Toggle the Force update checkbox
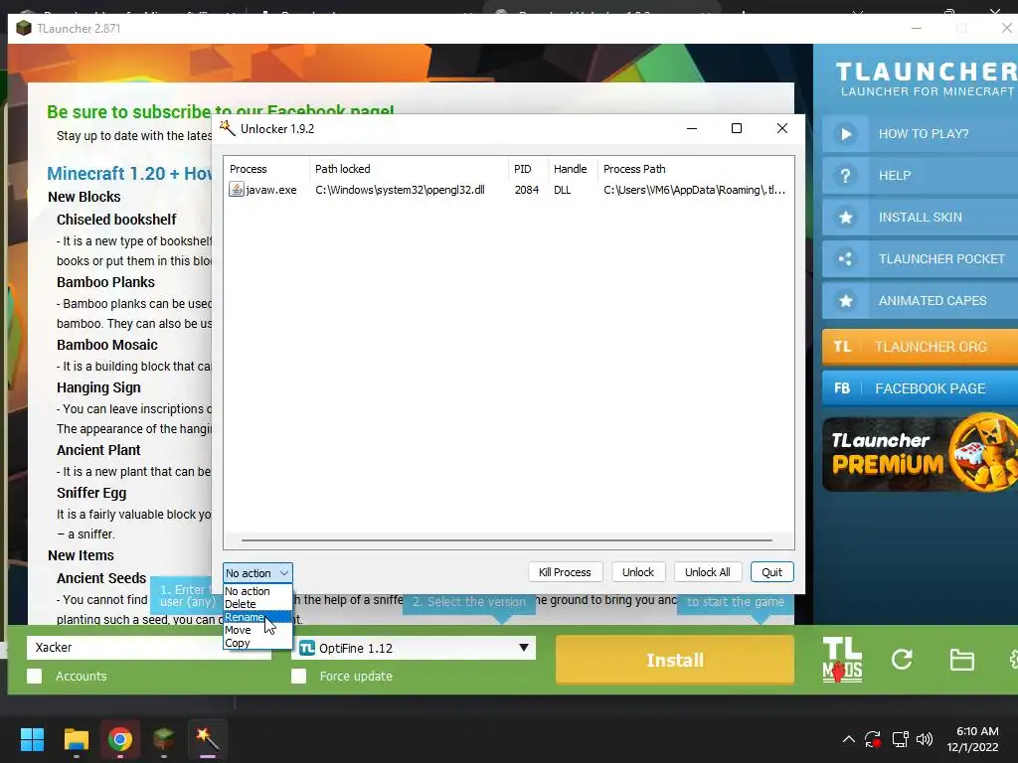 (298, 676)
